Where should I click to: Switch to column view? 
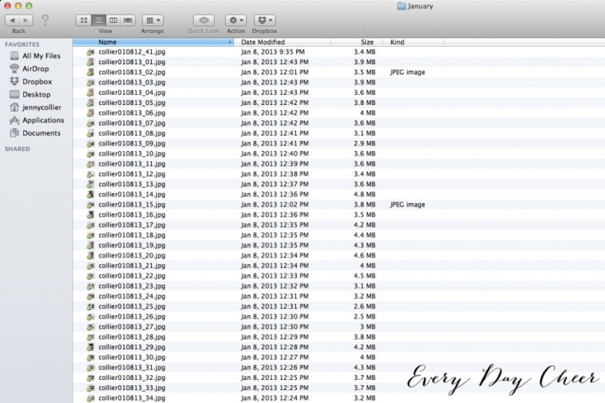click(113, 20)
